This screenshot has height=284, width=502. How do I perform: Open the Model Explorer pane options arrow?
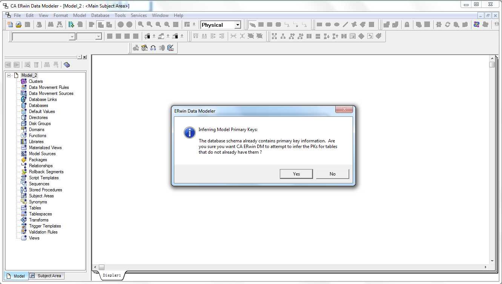[79, 57]
